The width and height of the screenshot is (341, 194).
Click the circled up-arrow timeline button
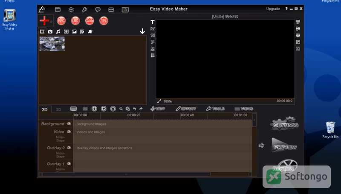94,108
